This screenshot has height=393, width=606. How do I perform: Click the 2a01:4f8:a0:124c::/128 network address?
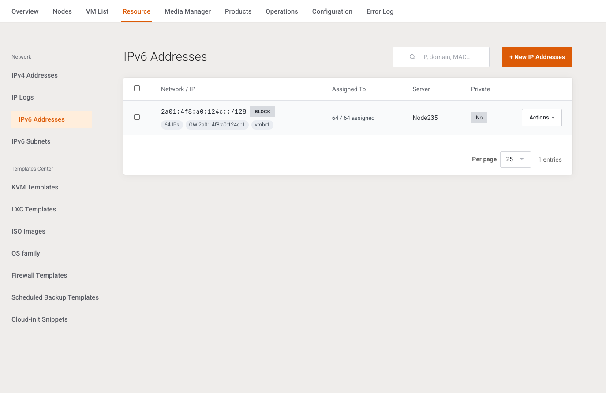point(203,111)
